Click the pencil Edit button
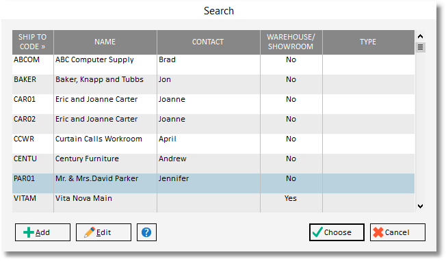The image size is (446, 261). (x=103, y=232)
